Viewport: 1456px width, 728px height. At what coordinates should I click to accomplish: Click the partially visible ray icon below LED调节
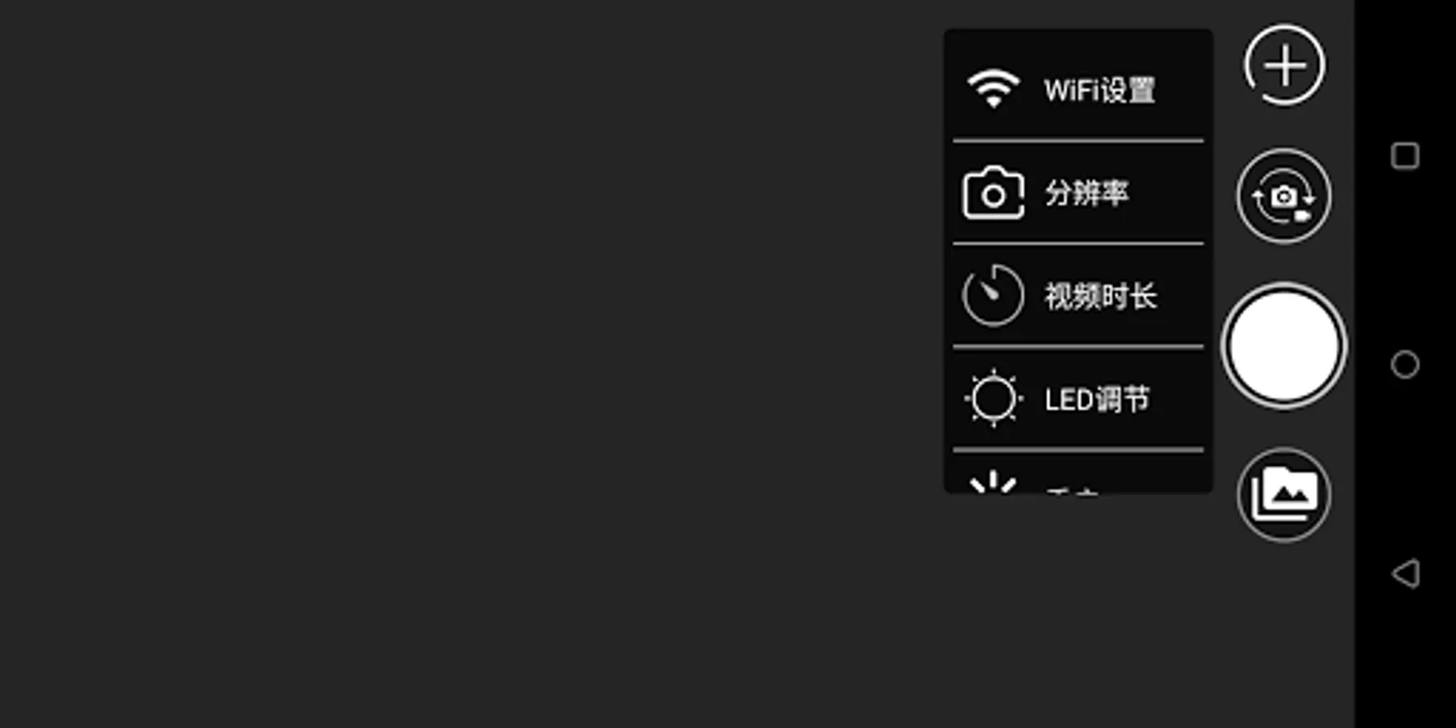tap(993, 482)
